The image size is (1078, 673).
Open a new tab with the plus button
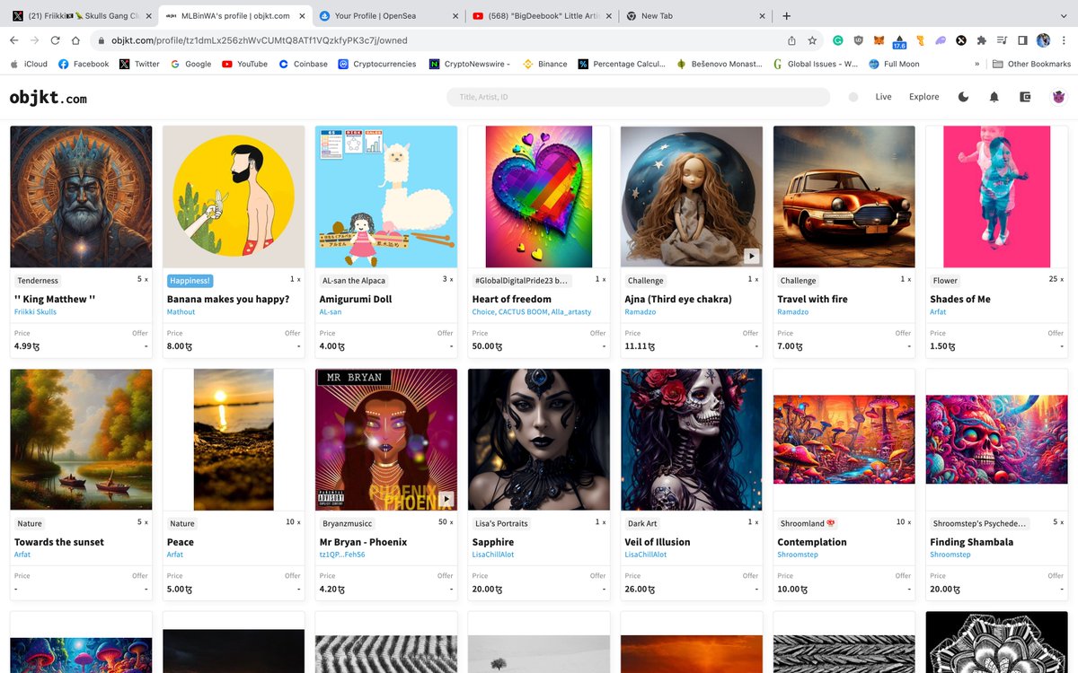(x=787, y=16)
